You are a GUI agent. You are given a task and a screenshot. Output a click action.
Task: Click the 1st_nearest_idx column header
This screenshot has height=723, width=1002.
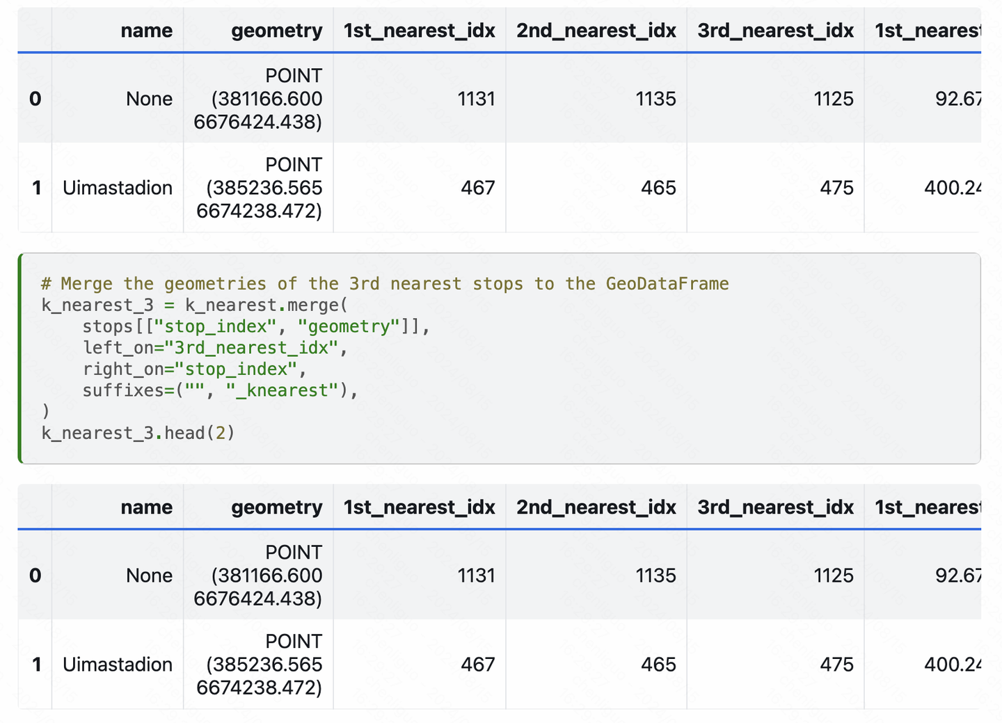420,31
